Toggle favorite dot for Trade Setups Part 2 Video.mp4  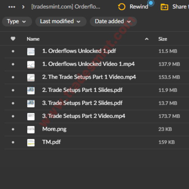pos(13,116)
